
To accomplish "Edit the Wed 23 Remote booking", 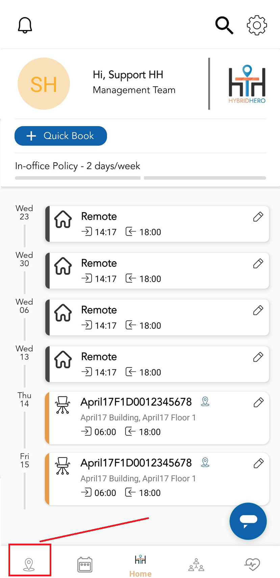I will click(x=258, y=217).
